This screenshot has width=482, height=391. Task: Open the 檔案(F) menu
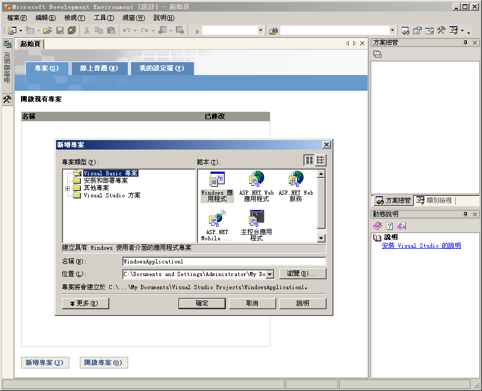tap(17, 18)
